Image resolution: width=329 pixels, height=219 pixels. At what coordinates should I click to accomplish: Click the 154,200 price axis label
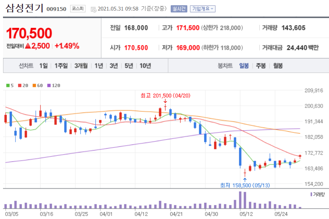point(314,184)
